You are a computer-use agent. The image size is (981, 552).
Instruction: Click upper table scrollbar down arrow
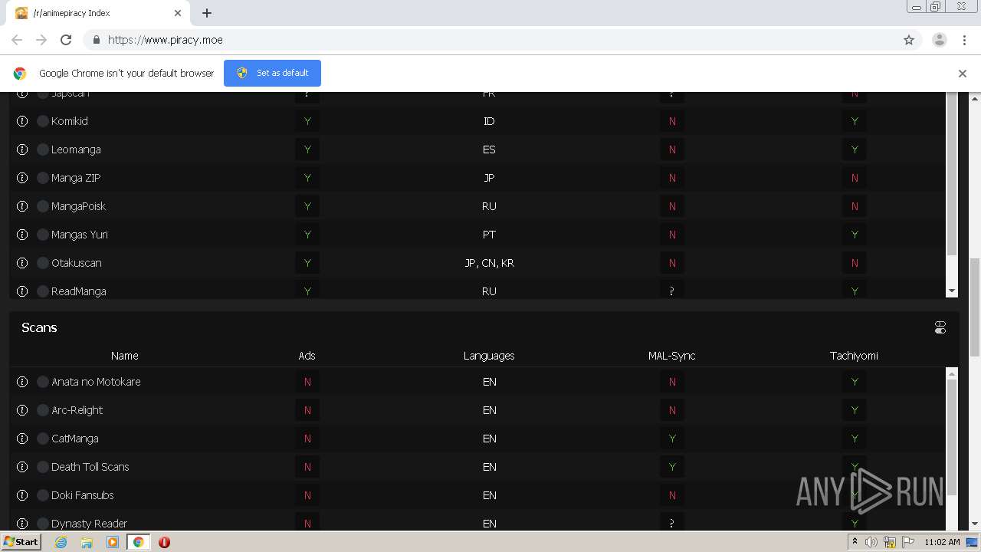coord(952,291)
